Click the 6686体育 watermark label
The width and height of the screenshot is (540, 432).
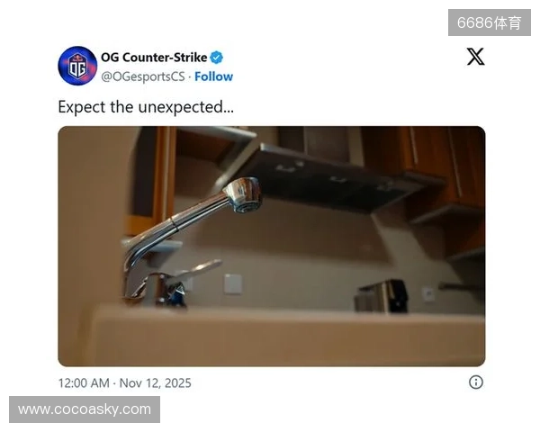click(x=490, y=22)
